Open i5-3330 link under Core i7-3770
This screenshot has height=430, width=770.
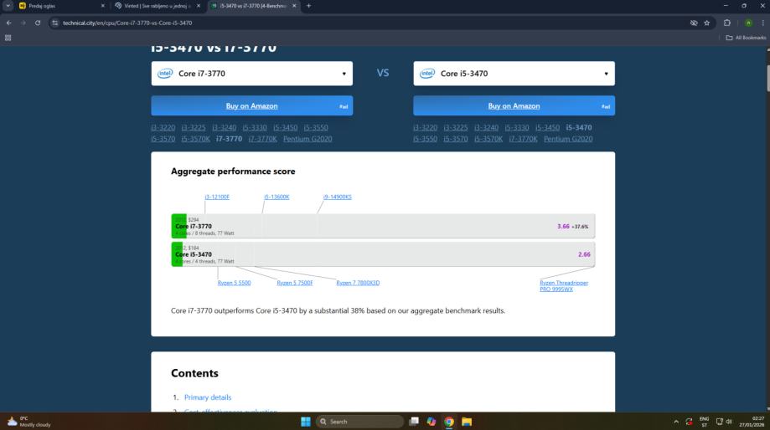tap(255, 127)
